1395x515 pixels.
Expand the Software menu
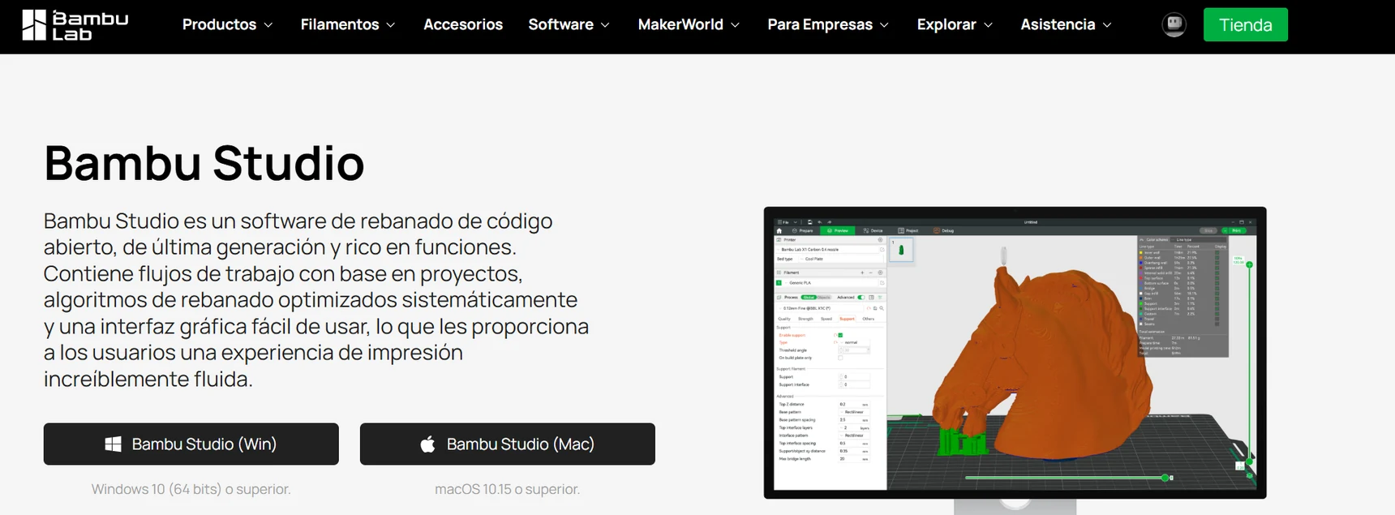tap(569, 24)
